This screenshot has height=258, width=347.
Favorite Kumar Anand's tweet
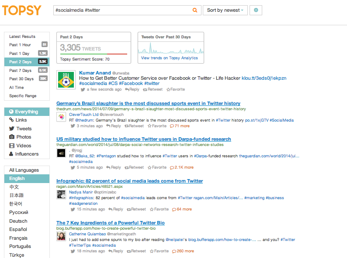(x=176, y=89)
